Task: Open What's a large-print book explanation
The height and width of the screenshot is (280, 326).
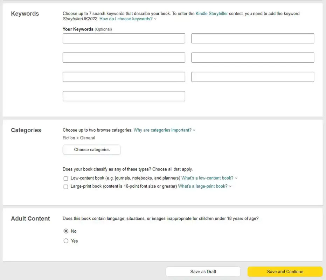Action: pos(203,186)
